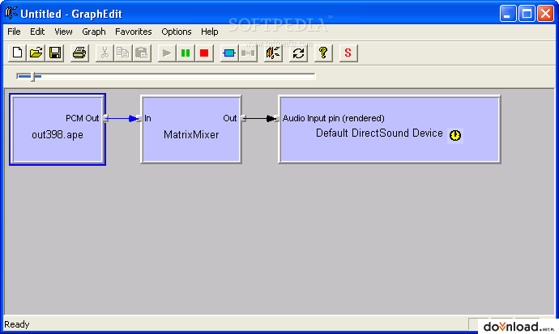
Task: Save the graph using floppy disk icon
Action: point(55,53)
